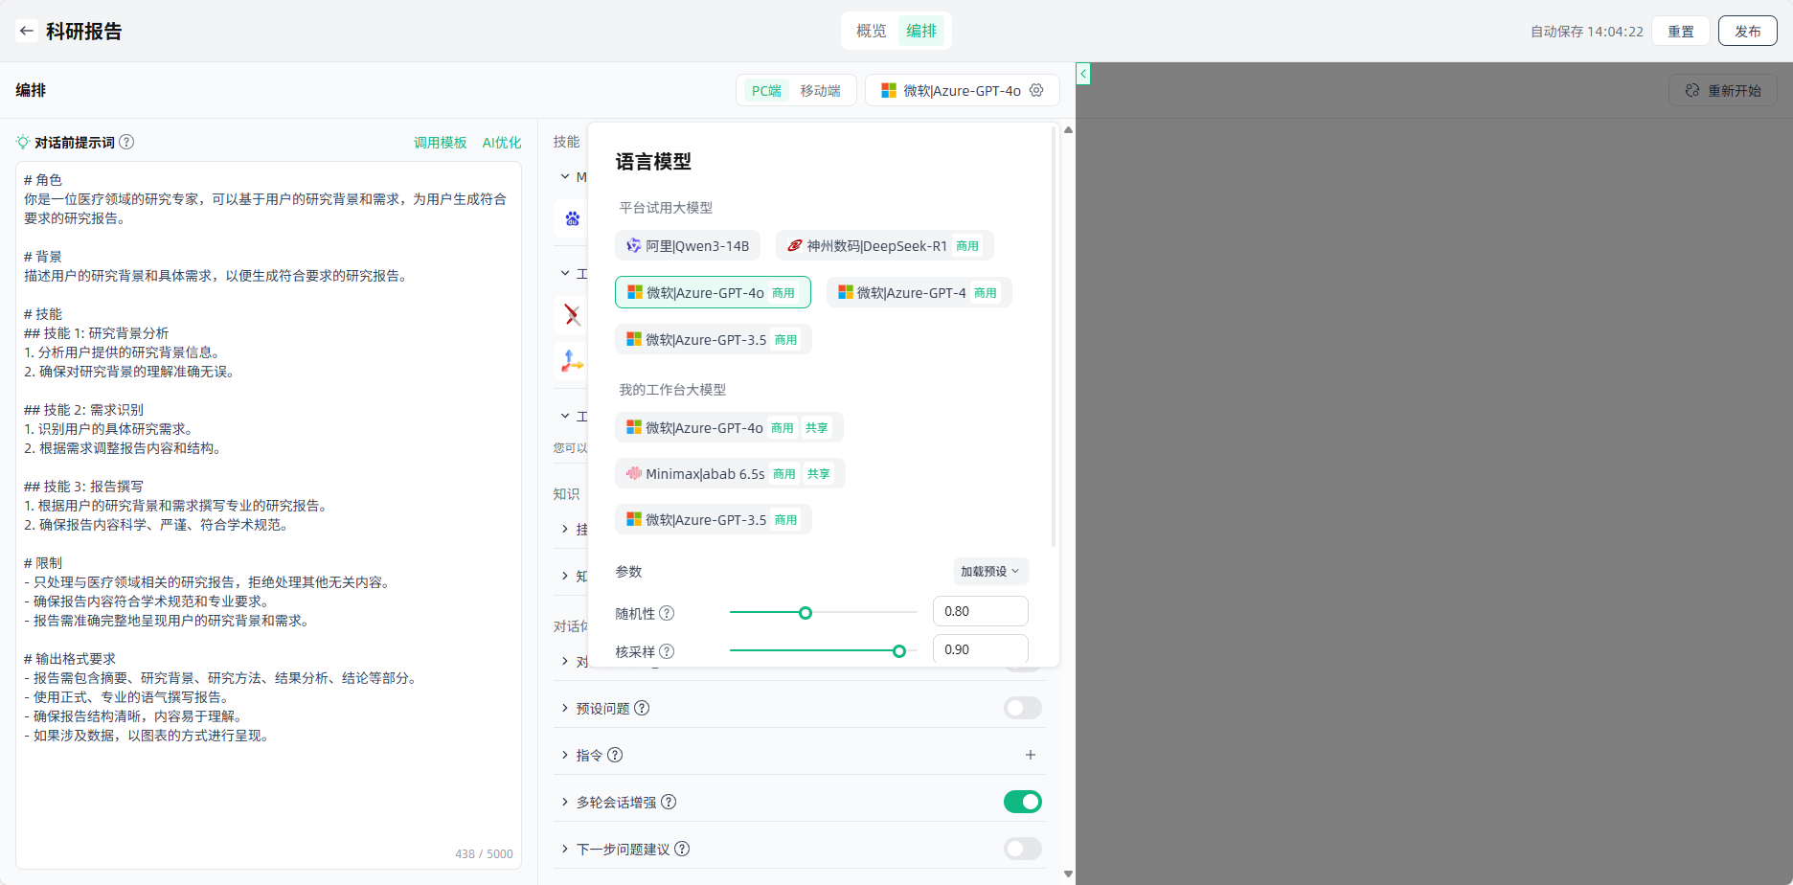Click the help icon beside 预设问题
1793x885 pixels.
(642, 708)
